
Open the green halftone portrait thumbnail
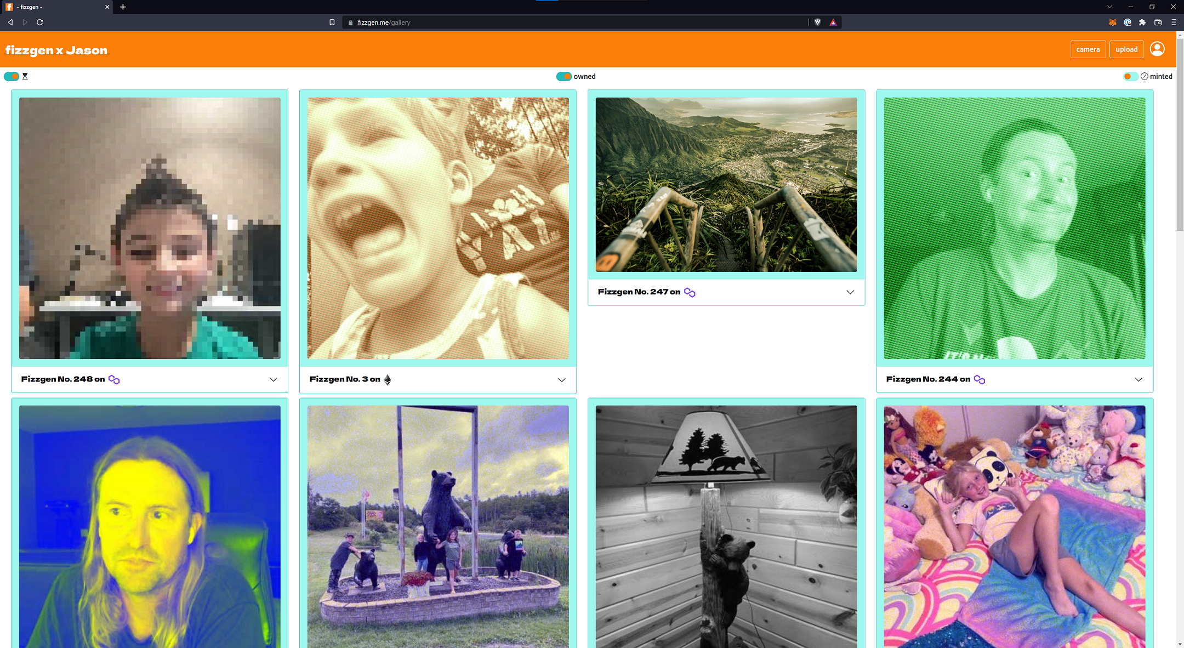[1015, 229]
